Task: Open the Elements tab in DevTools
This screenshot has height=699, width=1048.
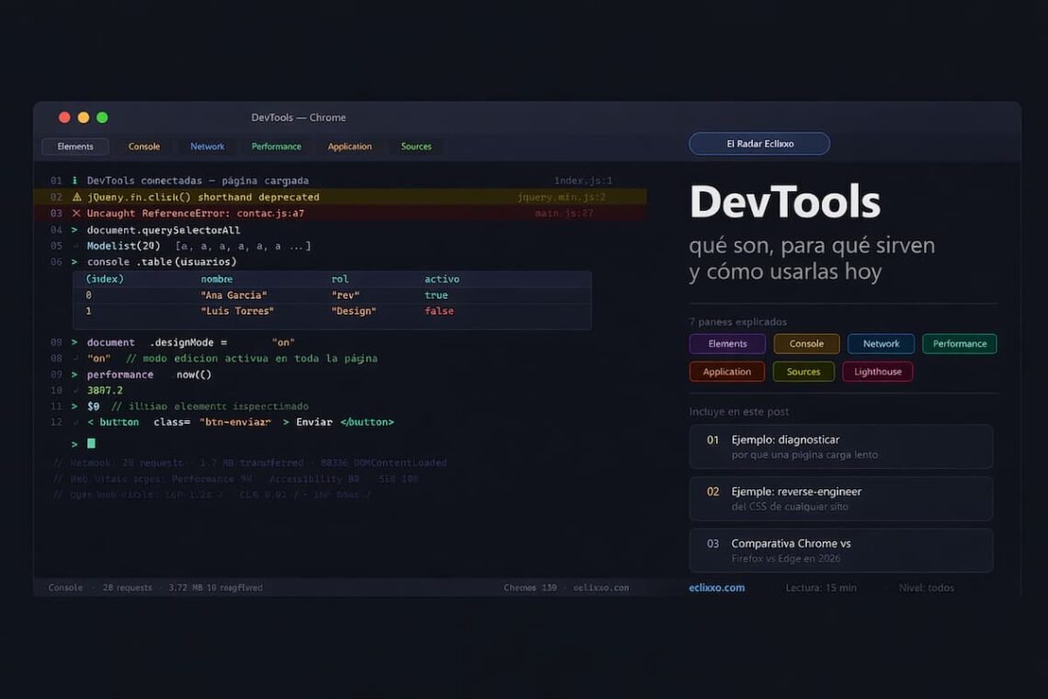Action: pos(75,146)
